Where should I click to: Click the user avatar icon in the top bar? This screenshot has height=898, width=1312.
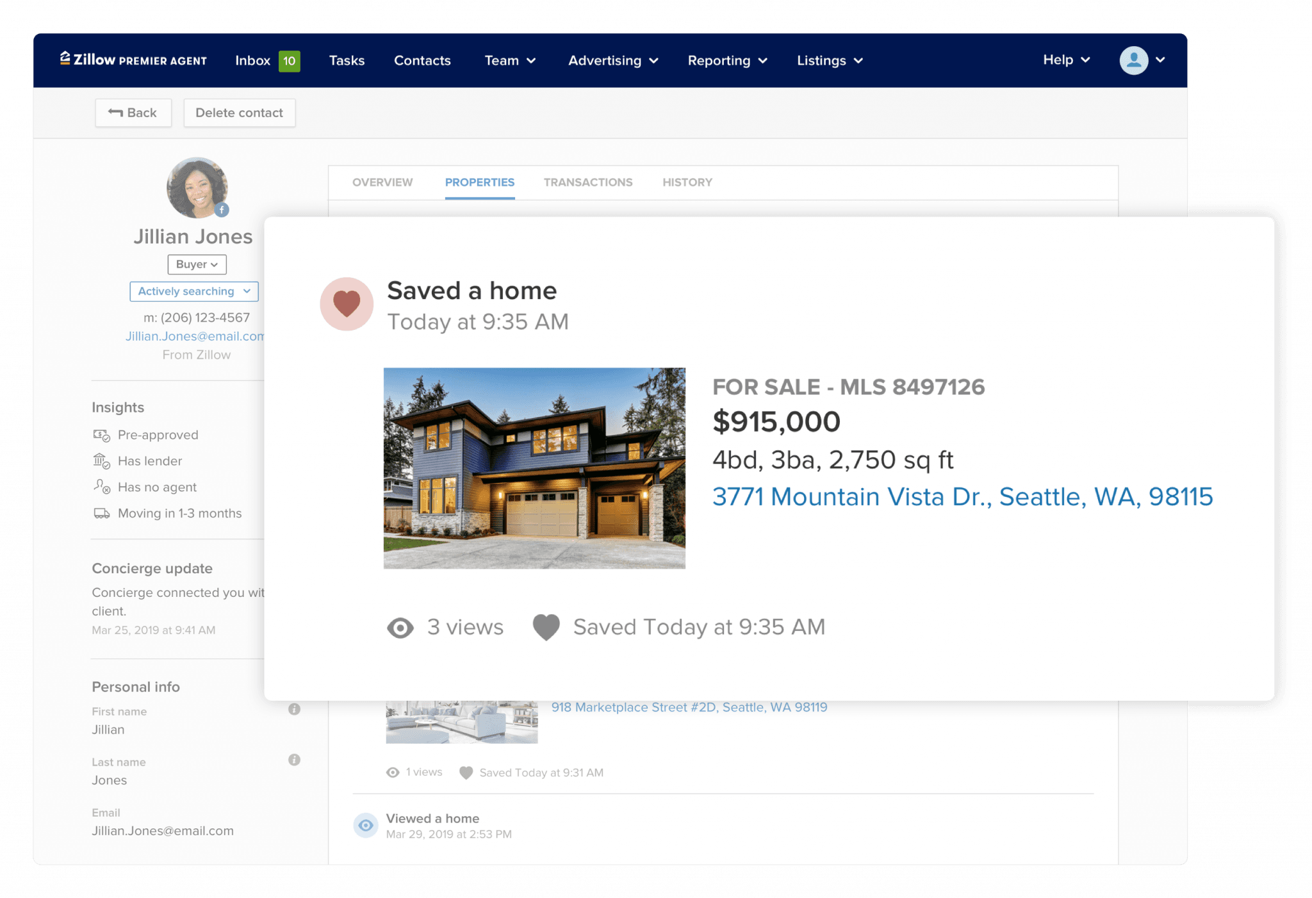tap(1133, 60)
